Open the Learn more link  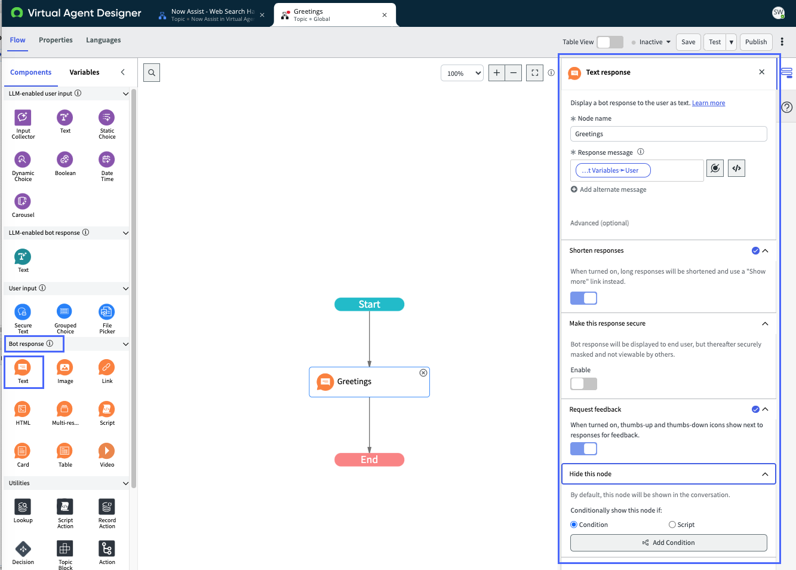708,103
